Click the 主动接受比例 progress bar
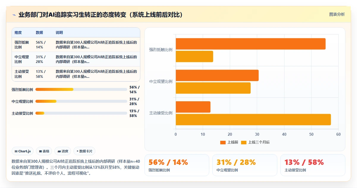This screenshot has height=188, width=357. click(81, 113)
